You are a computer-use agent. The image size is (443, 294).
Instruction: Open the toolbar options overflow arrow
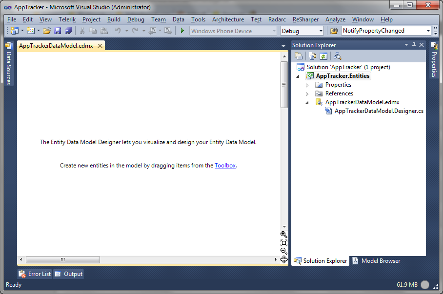pos(435,31)
